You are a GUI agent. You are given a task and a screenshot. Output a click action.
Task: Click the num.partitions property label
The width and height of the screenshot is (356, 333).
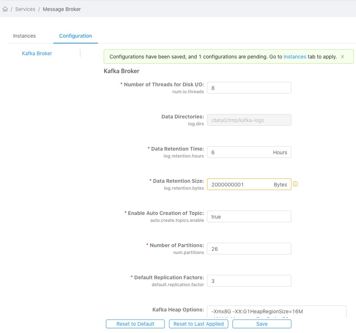(188, 253)
